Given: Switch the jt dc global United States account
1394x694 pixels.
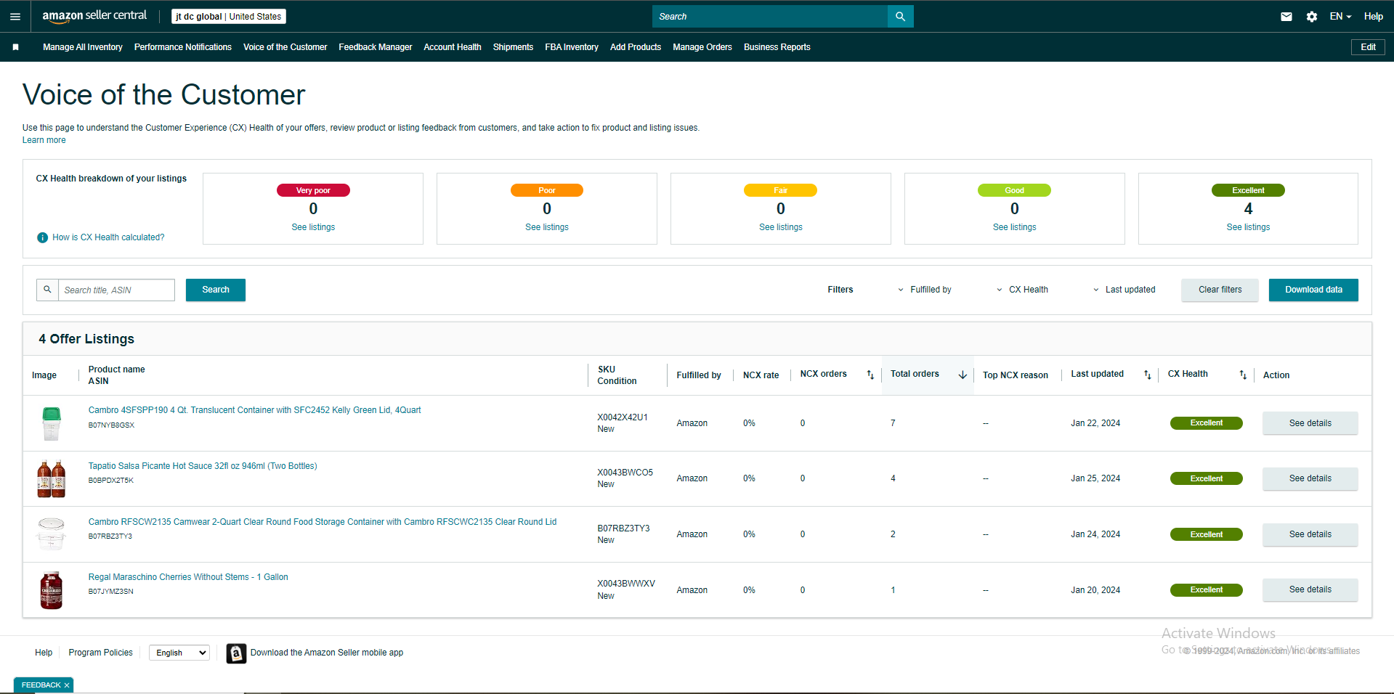Looking at the screenshot, I should 228,16.
